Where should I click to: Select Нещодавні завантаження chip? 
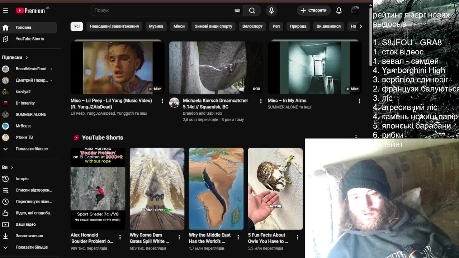tap(114, 26)
